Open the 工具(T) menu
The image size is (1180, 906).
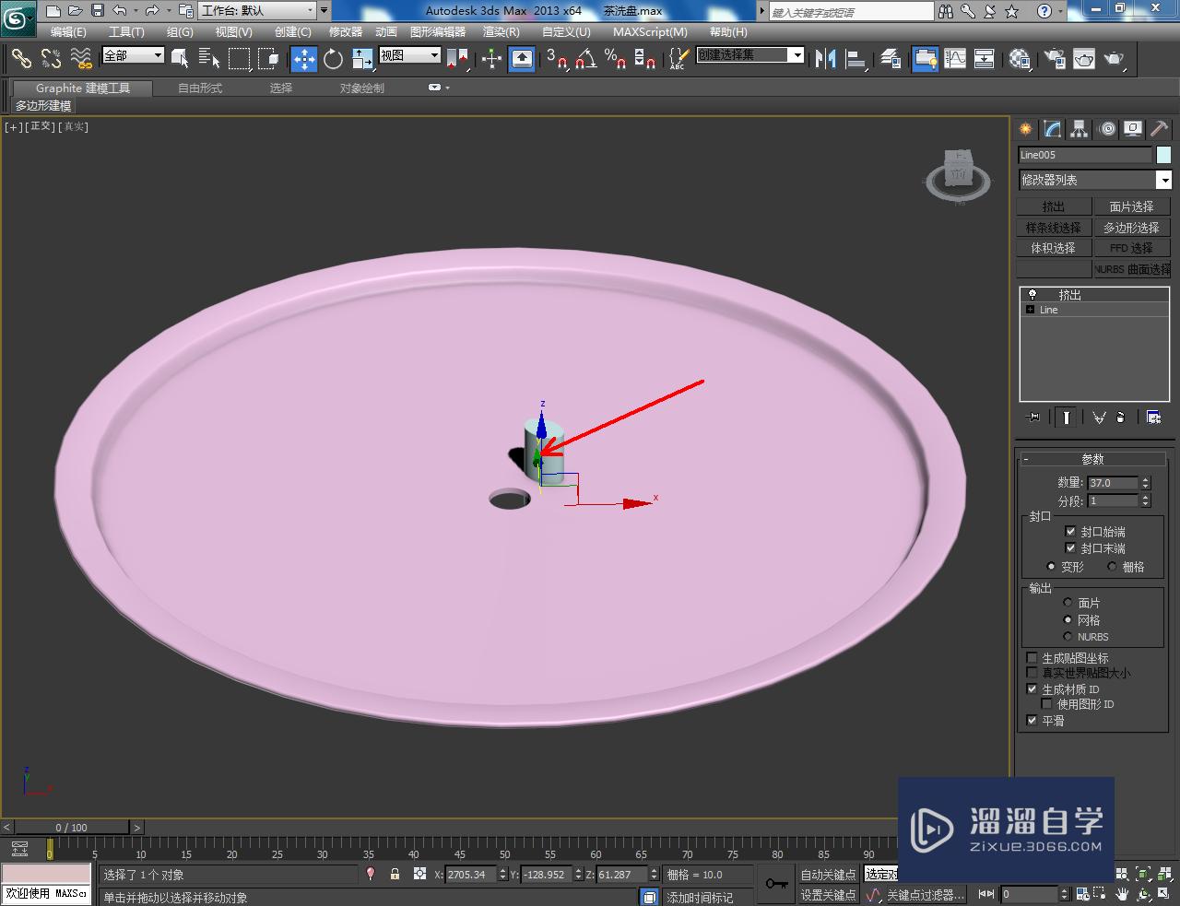[x=126, y=31]
